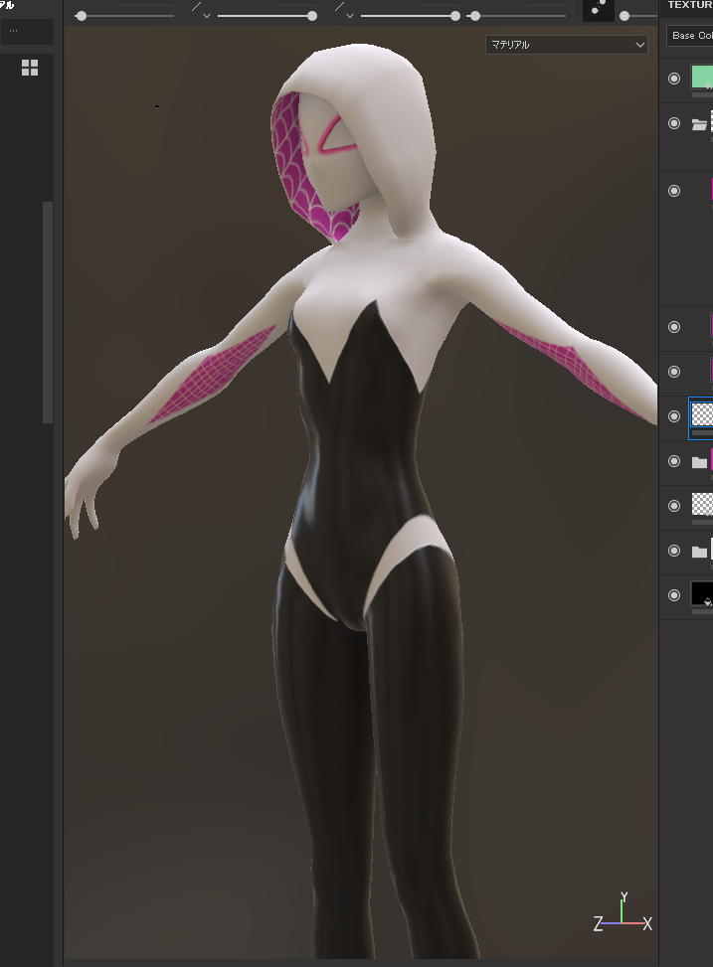Click the open folder icon of top group
Image resolution: width=713 pixels, height=967 pixels.
coord(700,124)
